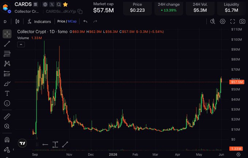Open the TradingView logo button

[x=22, y=143]
